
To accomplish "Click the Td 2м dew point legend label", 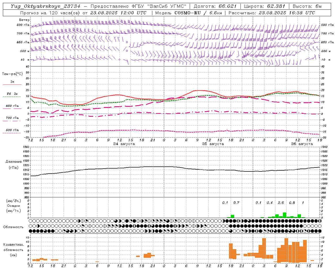I will [12, 94].
